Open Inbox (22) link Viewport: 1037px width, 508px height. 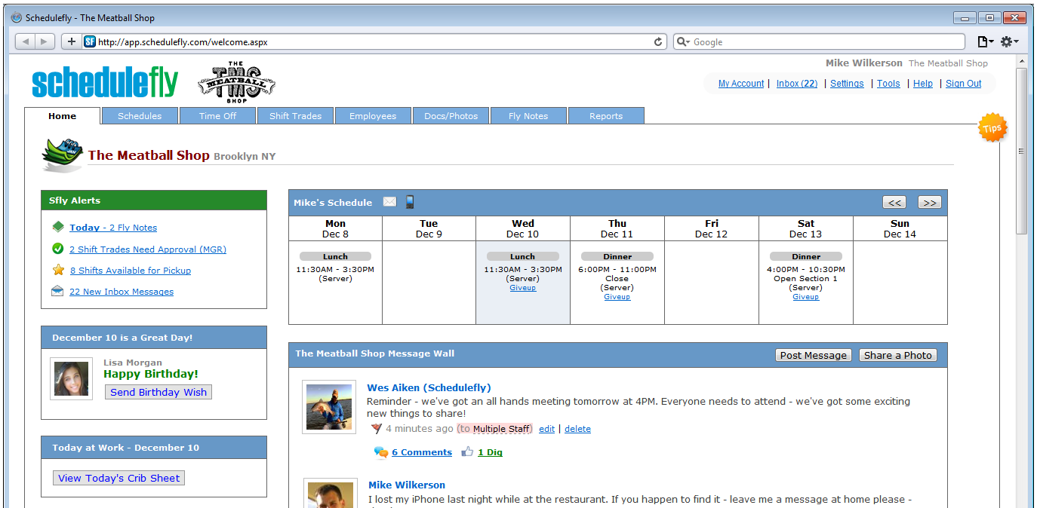click(797, 84)
